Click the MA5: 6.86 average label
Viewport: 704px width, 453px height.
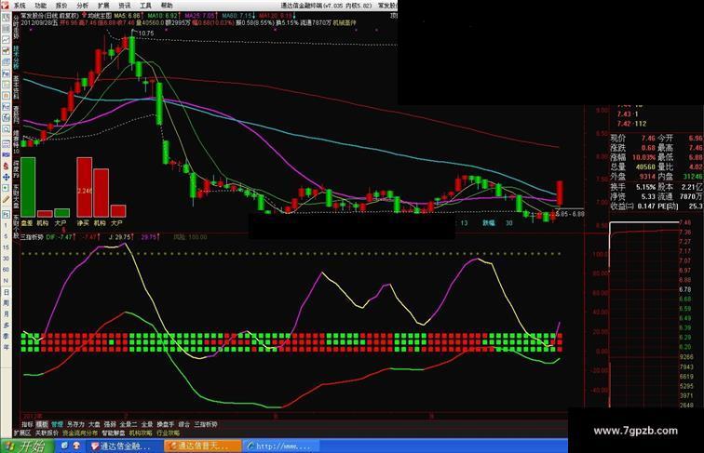click(x=129, y=16)
